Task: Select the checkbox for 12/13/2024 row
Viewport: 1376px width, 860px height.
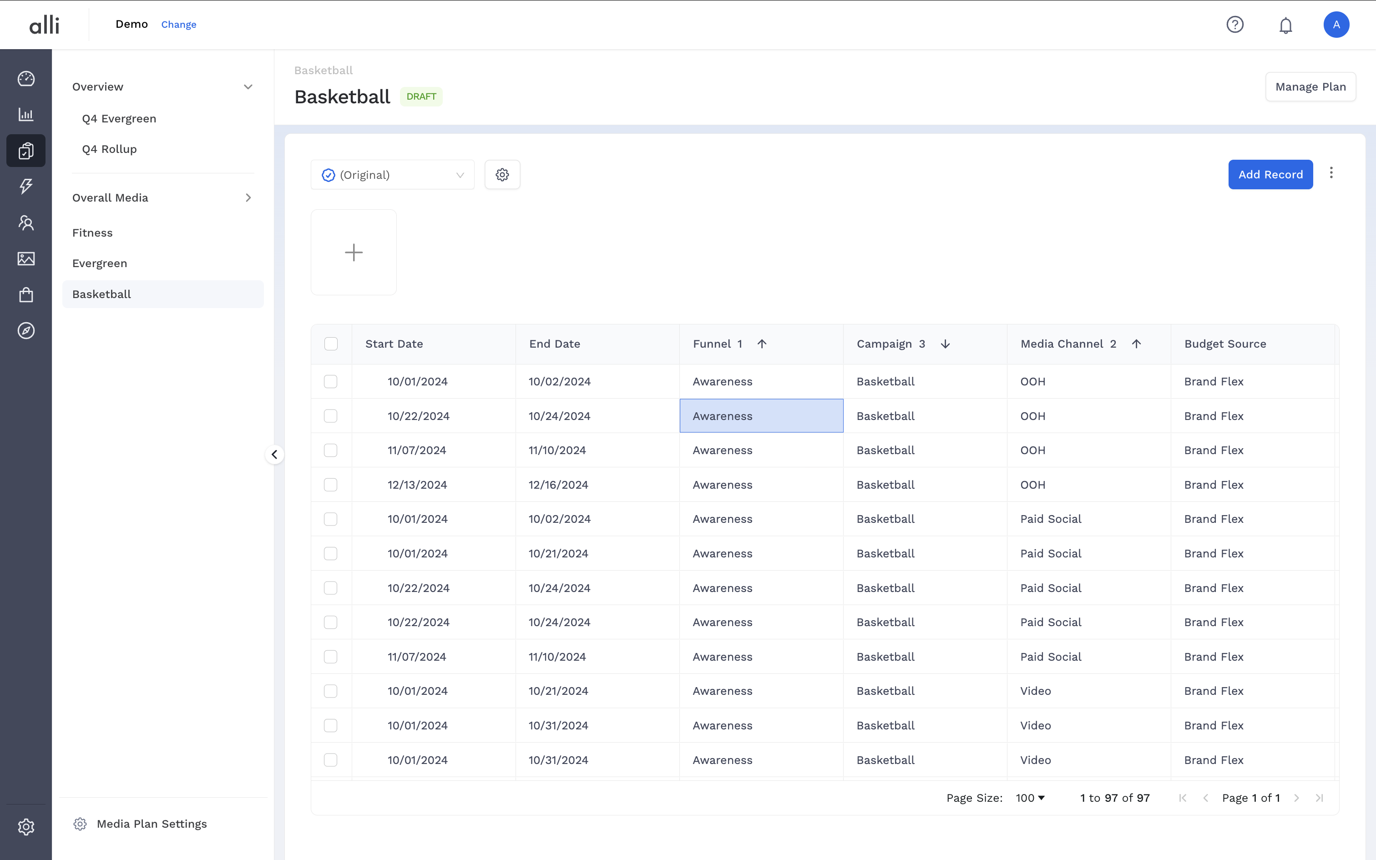Action: (330, 485)
